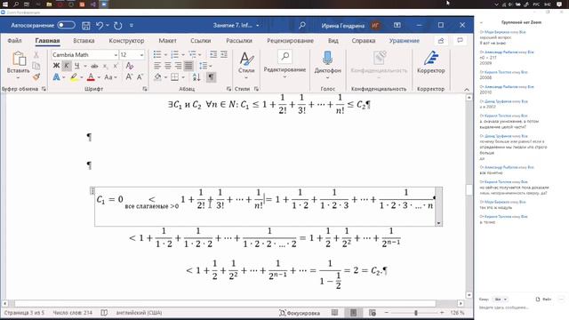Open the Корректор editor
The height and width of the screenshot is (320, 569).
(x=430, y=62)
